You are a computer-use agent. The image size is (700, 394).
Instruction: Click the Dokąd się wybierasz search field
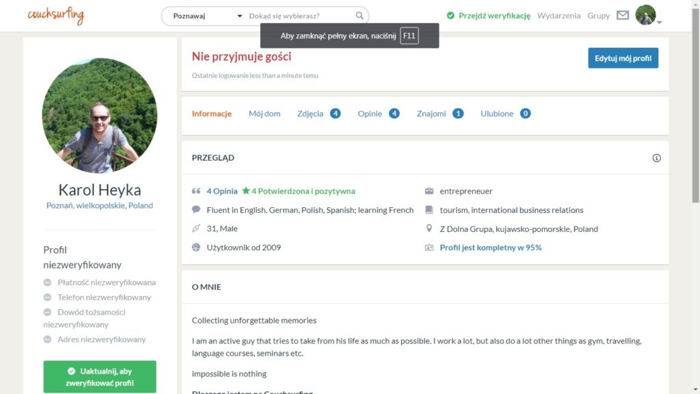click(x=299, y=16)
